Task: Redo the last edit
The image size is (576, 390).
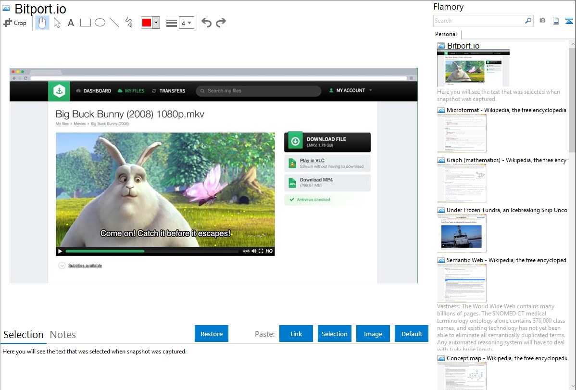Action: pos(221,23)
